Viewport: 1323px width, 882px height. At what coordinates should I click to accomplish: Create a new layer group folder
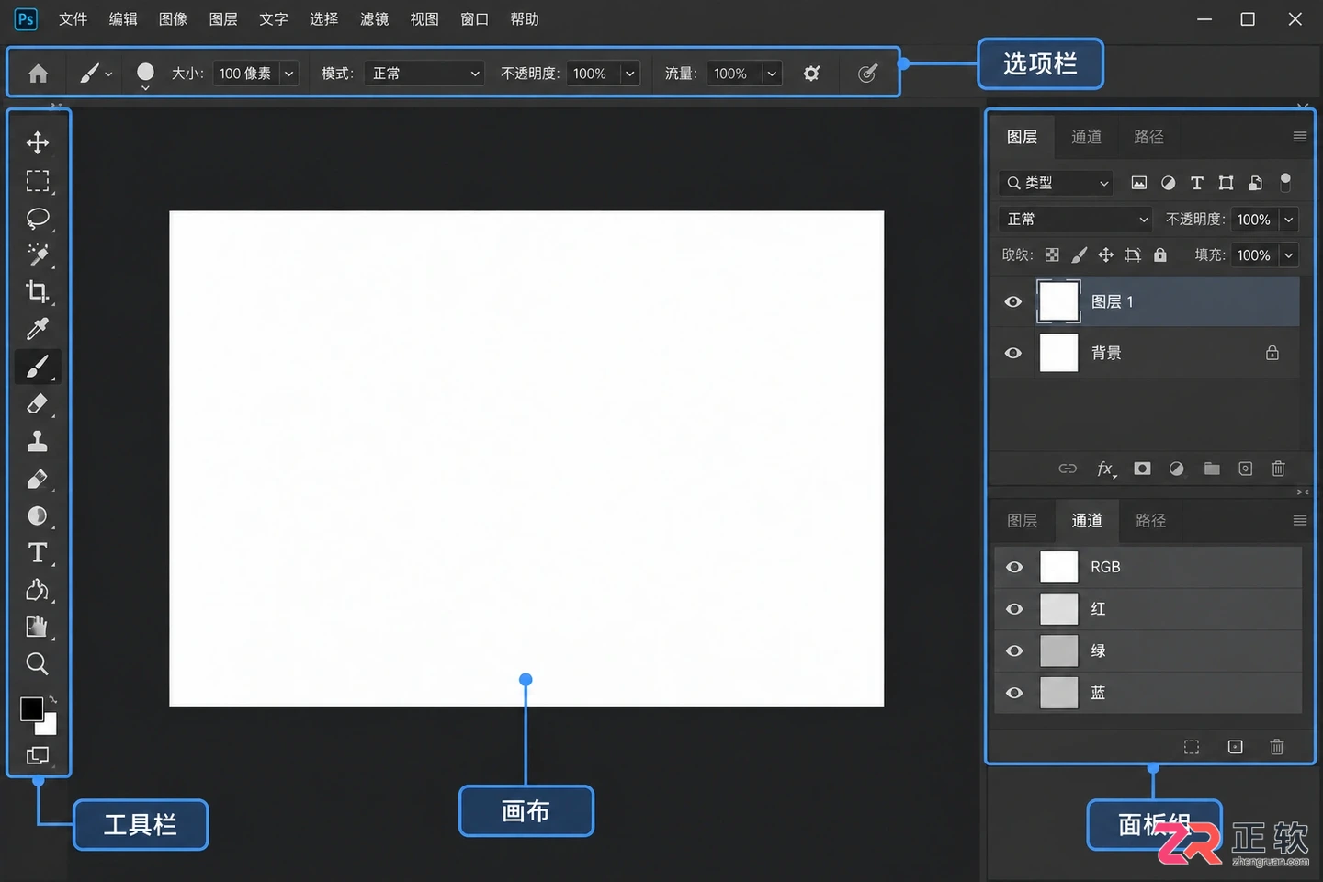(x=1212, y=469)
